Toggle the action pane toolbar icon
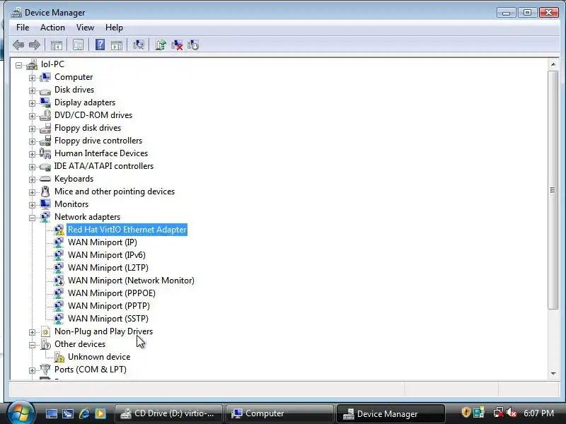Screen dimensions: 566x424 pyautogui.click(x=117, y=45)
